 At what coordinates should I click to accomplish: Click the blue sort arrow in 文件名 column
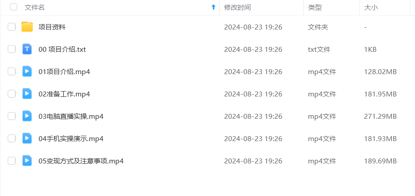tap(214, 8)
